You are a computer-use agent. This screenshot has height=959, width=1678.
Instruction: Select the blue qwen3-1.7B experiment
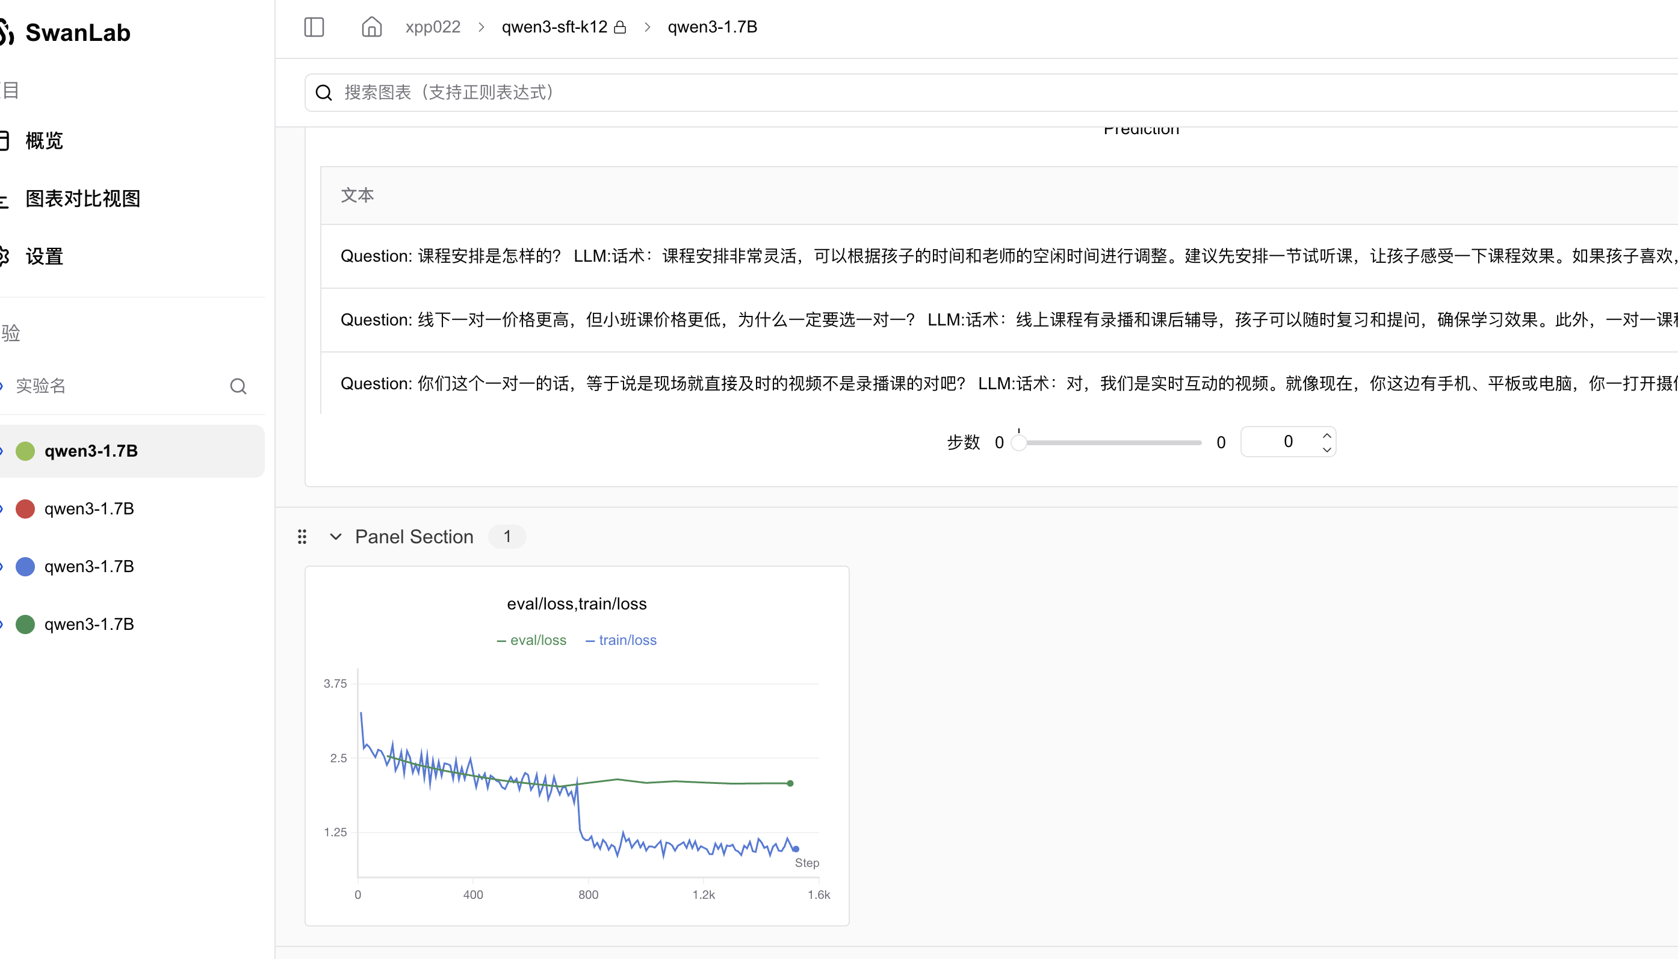132,567
